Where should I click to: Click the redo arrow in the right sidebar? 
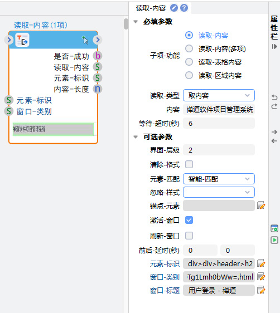pyautogui.click(x=274, y=106)
